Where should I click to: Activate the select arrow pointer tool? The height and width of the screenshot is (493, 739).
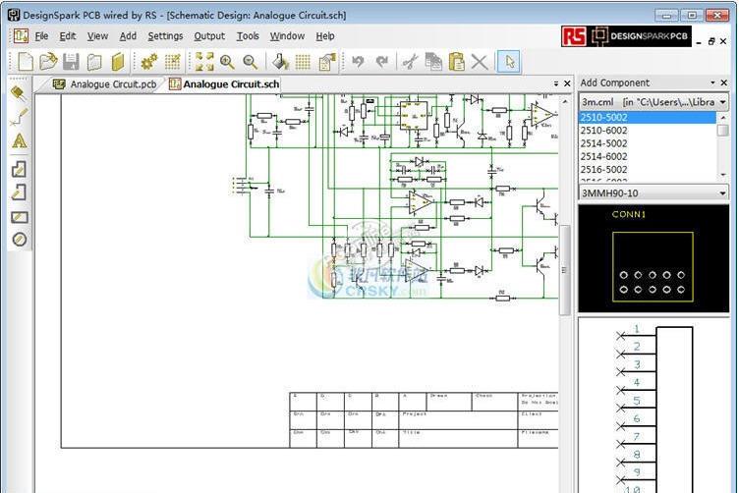[x=509, y=62]
